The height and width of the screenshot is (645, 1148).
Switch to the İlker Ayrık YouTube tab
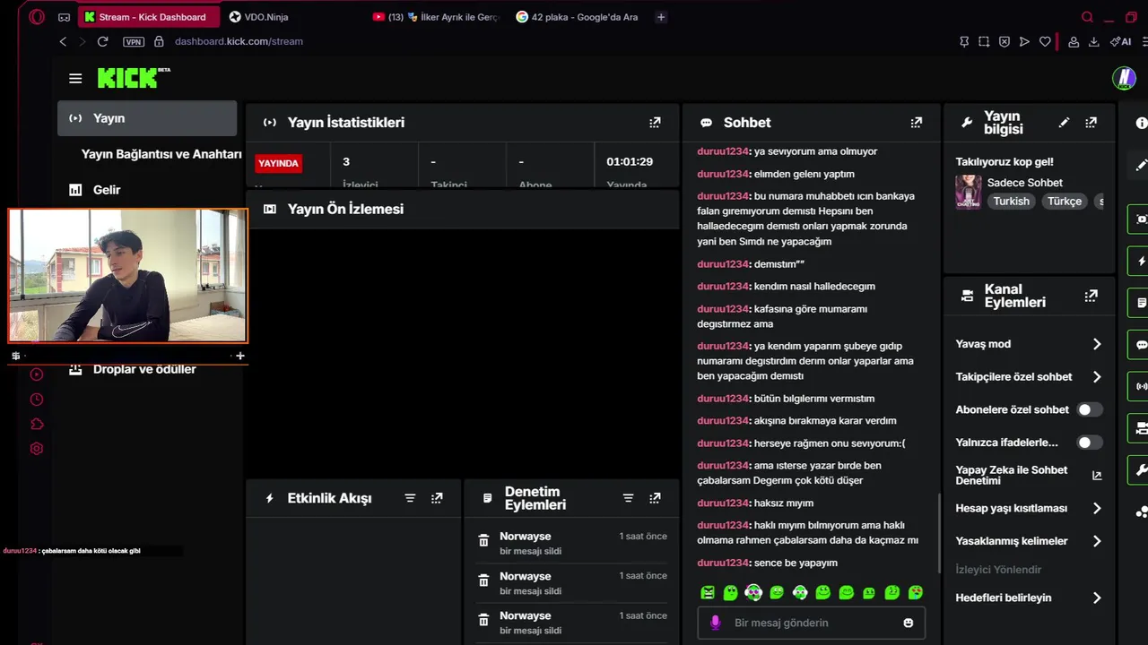[x=437, y=17]
